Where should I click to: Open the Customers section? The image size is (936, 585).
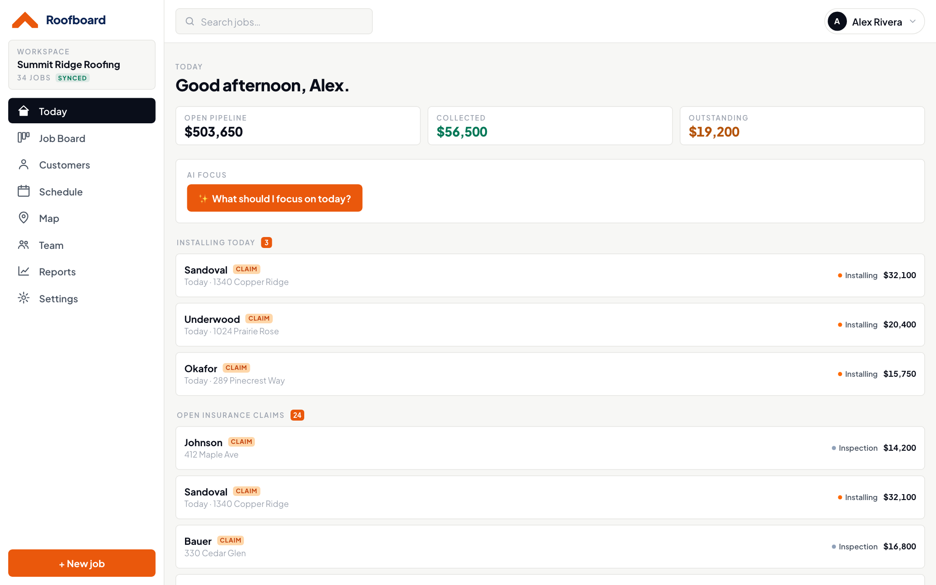click(x=82, y=165)
